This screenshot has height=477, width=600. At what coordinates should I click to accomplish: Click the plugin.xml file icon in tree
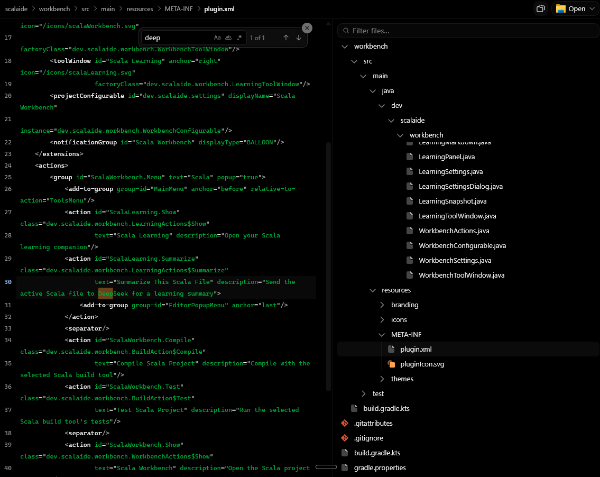click(x=392, y=349)
